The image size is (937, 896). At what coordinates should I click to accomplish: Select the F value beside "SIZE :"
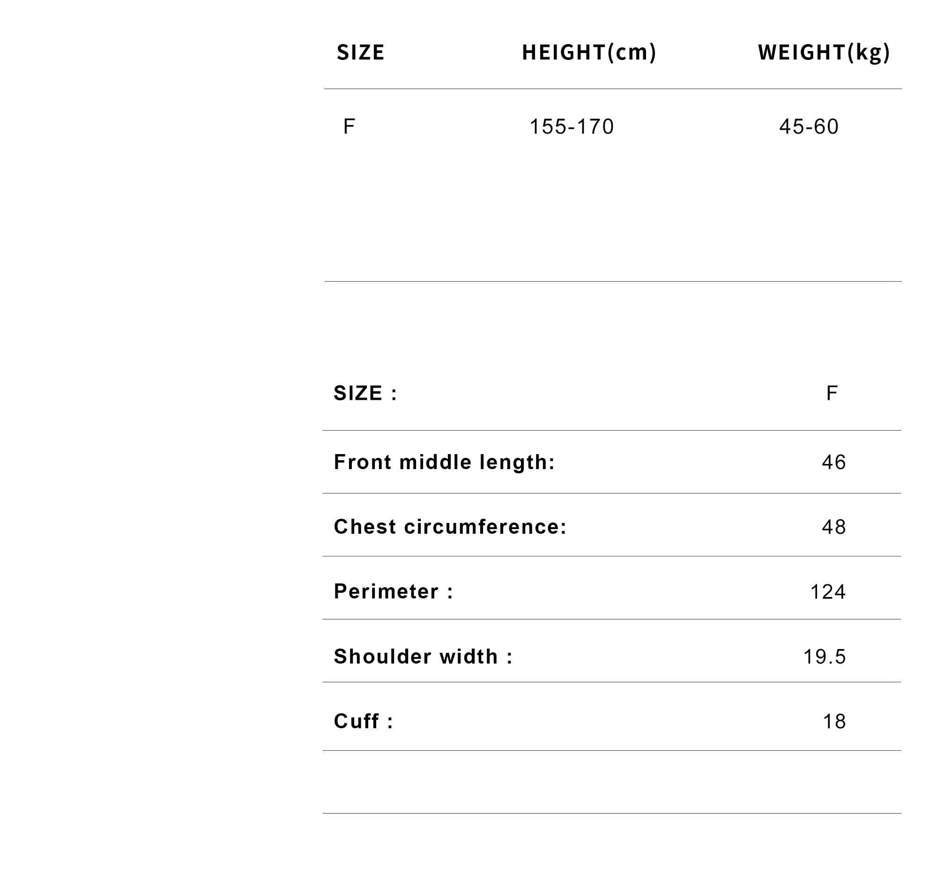(832, 393)
